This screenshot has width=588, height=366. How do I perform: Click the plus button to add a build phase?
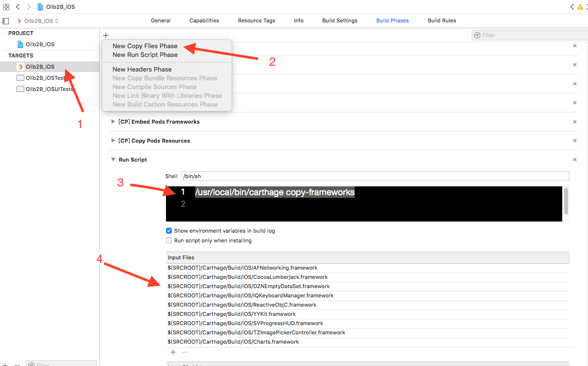pyautogui.click(x=106, y=35)
